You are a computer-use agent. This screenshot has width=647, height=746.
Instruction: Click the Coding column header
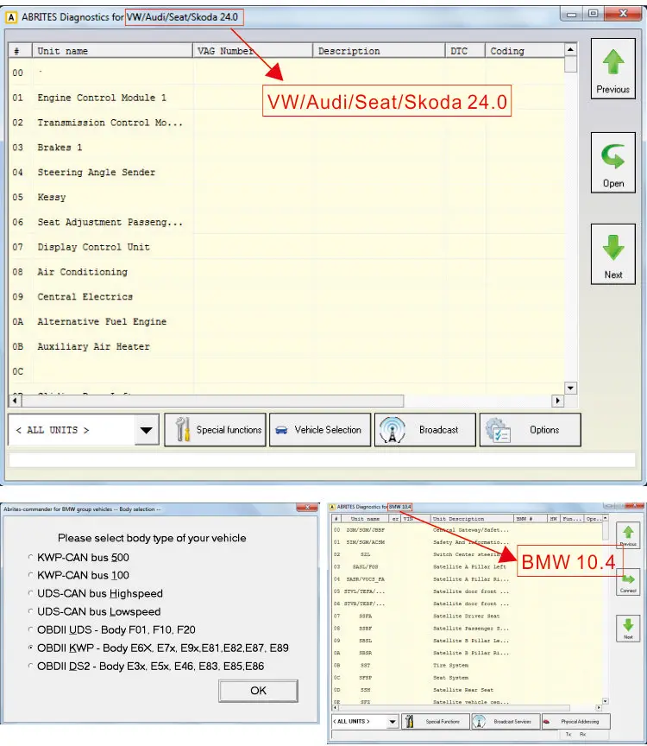(x=525, y=51)
